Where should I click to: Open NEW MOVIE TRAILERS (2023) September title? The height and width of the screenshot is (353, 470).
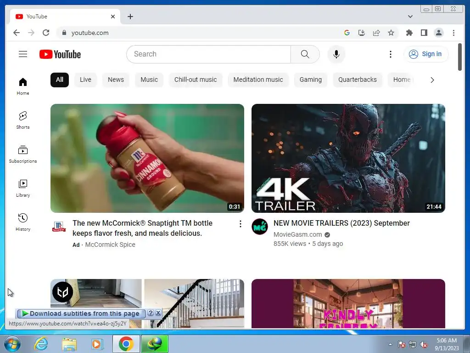pyautogui.click(x=341, y=223)
